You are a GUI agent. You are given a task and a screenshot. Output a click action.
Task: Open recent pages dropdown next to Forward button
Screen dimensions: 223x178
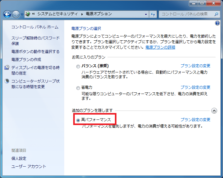pos(22,14)
